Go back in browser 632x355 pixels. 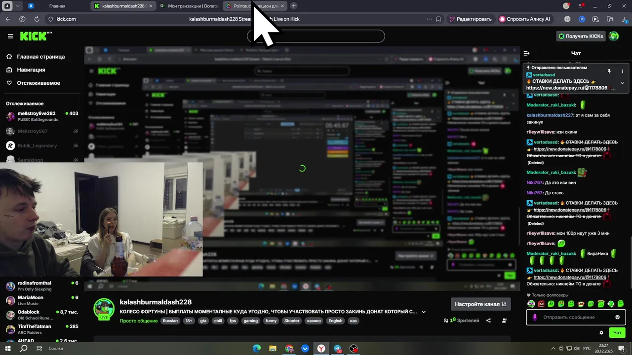coord(8,19)
